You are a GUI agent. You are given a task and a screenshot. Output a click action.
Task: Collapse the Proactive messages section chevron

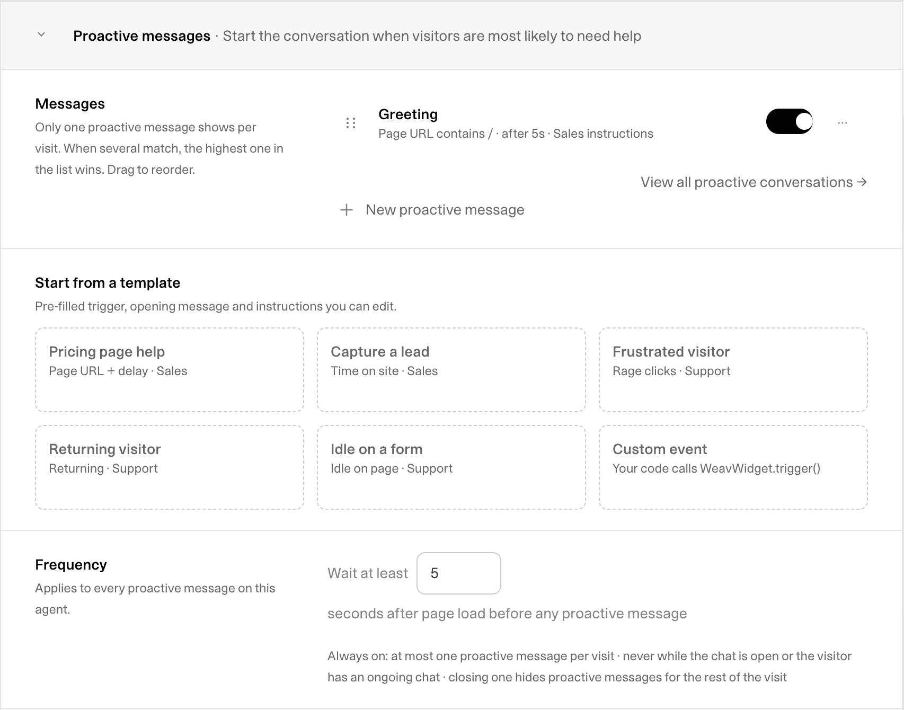click(41, 35)
